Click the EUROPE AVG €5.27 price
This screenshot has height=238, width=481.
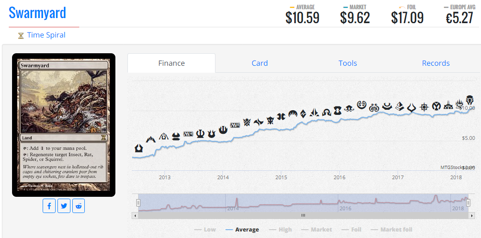pos(459,18)
